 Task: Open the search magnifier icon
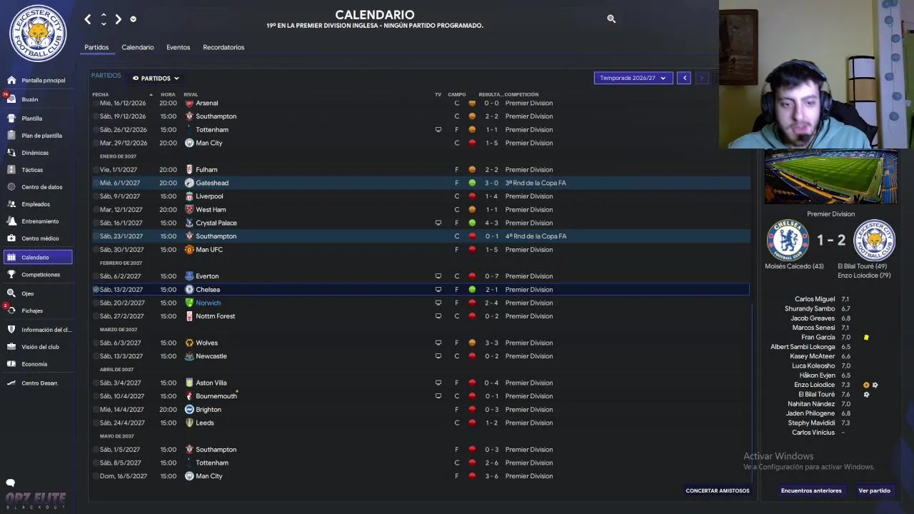(611, 19)
